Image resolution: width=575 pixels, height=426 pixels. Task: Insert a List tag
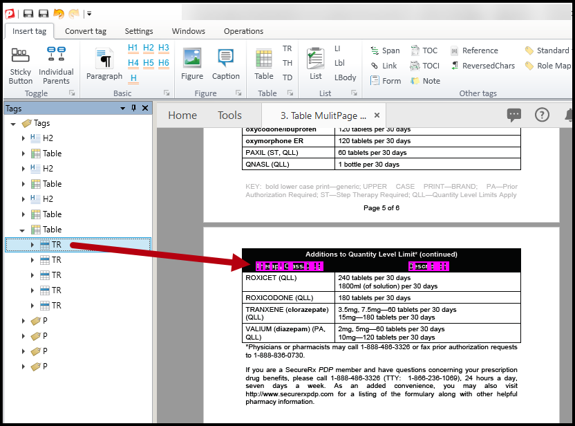[x=315, y=64]
